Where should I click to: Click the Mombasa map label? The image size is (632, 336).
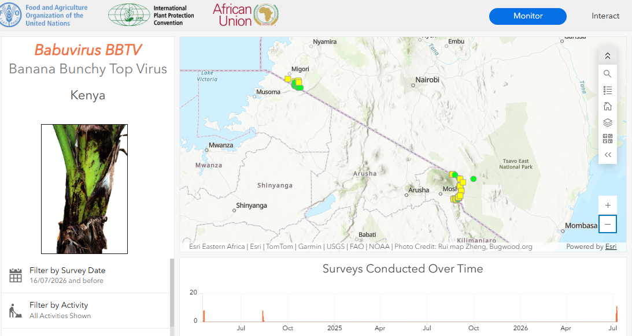pos(581,225)
